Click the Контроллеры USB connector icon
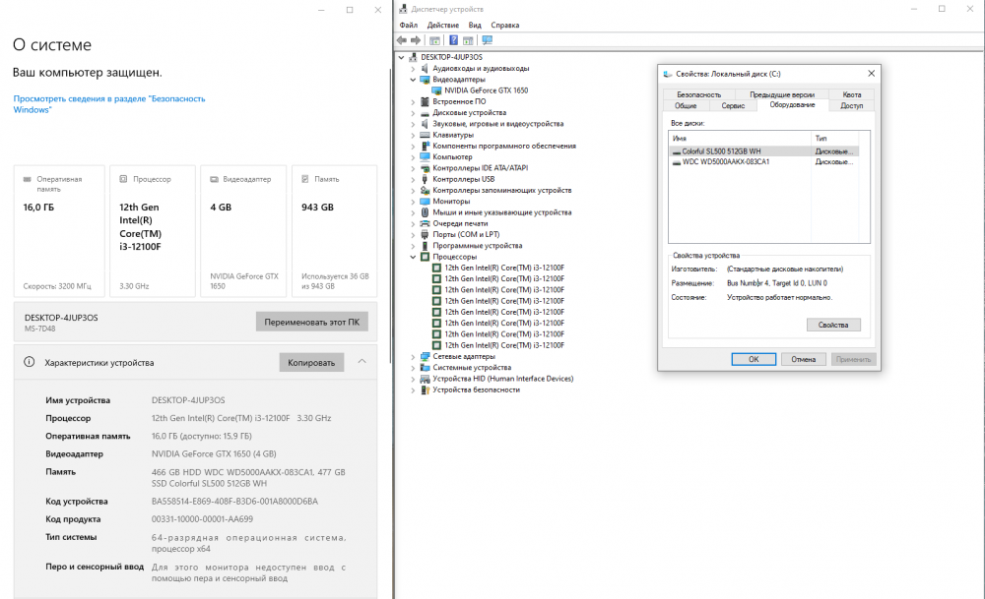Viewport: 985px width, 599px height. [426, 179]
